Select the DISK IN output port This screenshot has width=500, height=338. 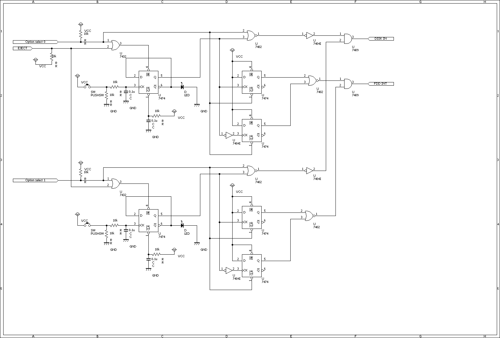[x=381, y=39]
